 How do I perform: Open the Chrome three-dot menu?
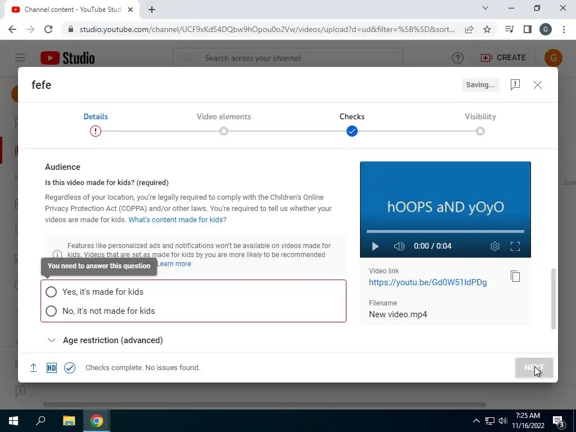564,29
